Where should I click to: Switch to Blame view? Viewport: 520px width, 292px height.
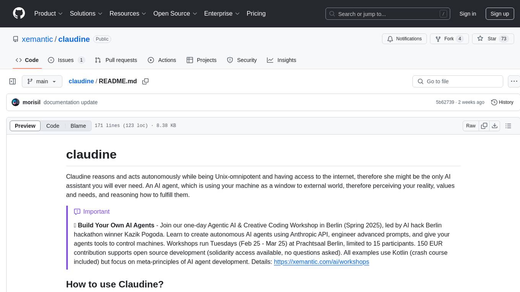(78, 126)
